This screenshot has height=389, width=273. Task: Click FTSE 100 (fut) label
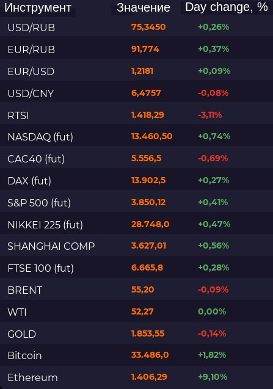[41, 269]
